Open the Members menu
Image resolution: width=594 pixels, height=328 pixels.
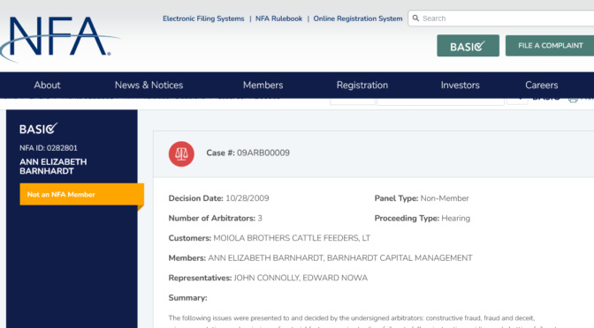[263, 85]
